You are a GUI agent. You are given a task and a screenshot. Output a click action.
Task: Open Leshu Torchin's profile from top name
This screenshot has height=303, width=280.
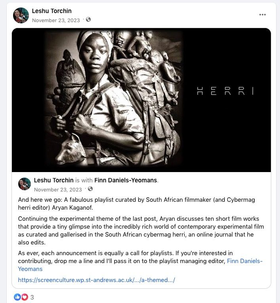pyautogui.click(x=51, y=11)
